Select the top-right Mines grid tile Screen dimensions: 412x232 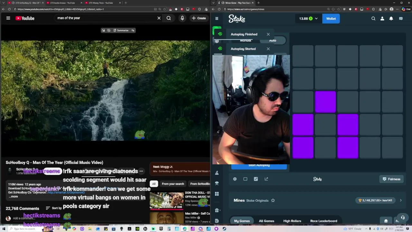point(392,56)
